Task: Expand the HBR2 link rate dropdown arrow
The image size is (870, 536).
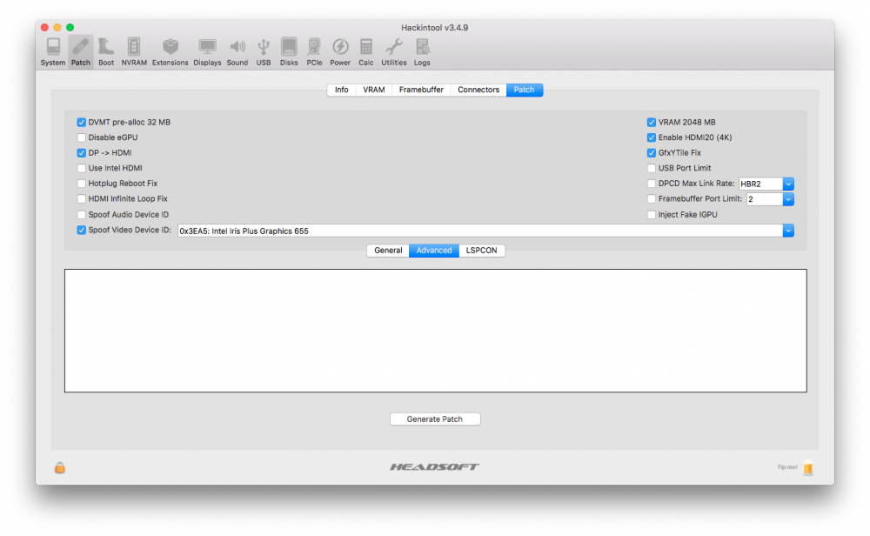Action: tap(788, 184)
